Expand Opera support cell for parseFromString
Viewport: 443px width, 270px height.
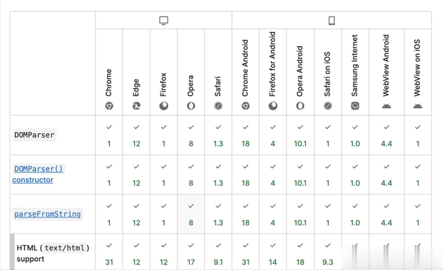coord(191,214)
